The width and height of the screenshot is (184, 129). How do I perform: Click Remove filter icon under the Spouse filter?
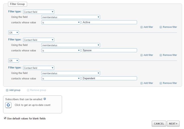click(161, 55)
